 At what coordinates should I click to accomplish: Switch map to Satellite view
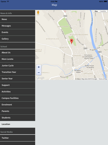click(103, 11)
